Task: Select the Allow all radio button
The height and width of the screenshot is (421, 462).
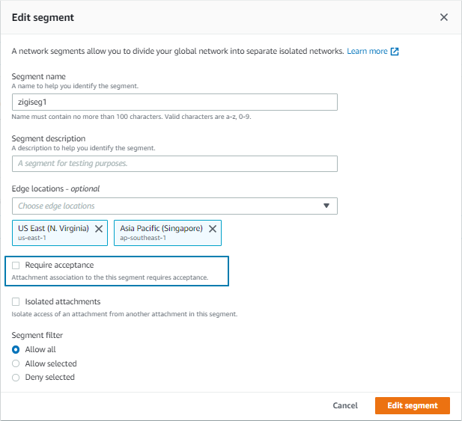Action: [16, 349]
